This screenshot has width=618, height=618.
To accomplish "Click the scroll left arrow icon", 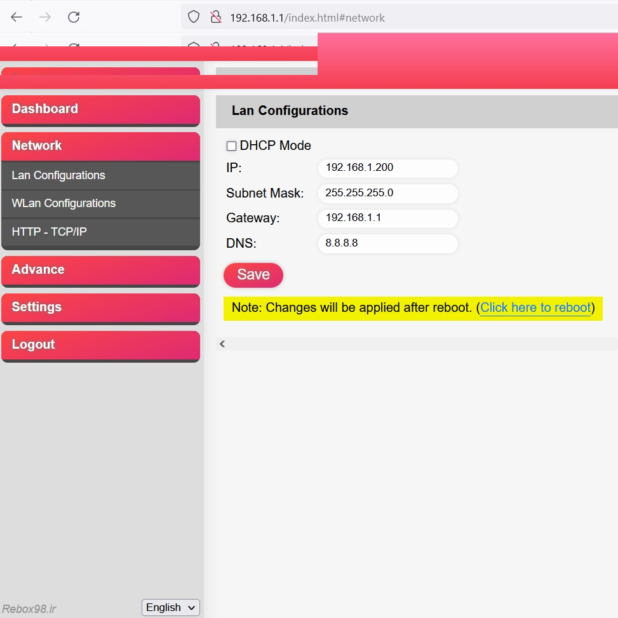I will click(x=222, y=344).
